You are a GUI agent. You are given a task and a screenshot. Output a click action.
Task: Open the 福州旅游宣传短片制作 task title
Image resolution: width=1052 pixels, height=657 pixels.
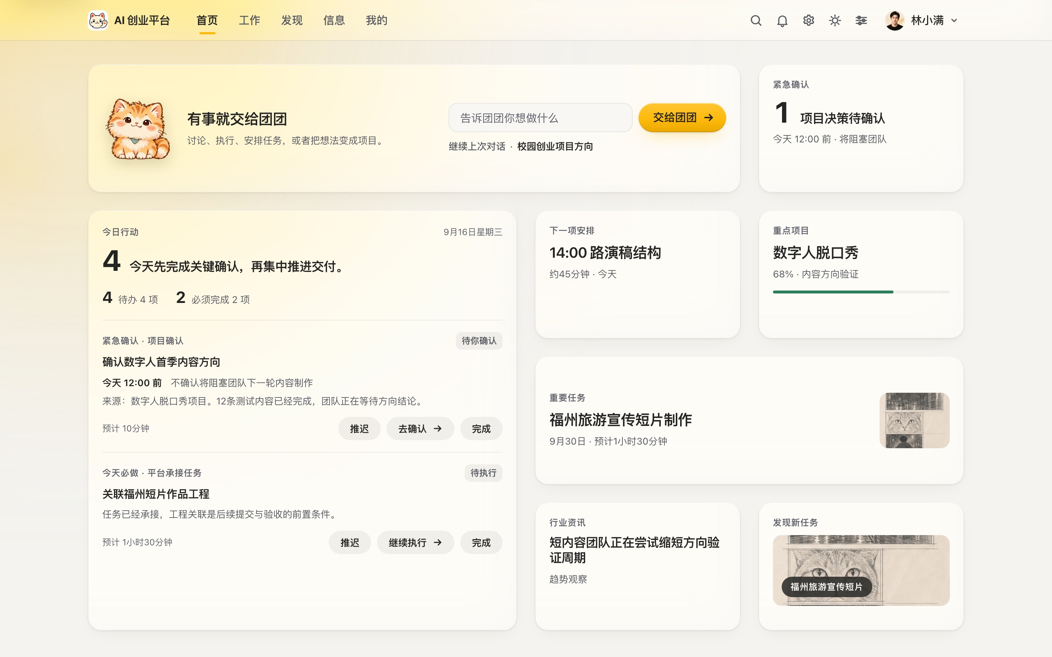coord(620,420)
